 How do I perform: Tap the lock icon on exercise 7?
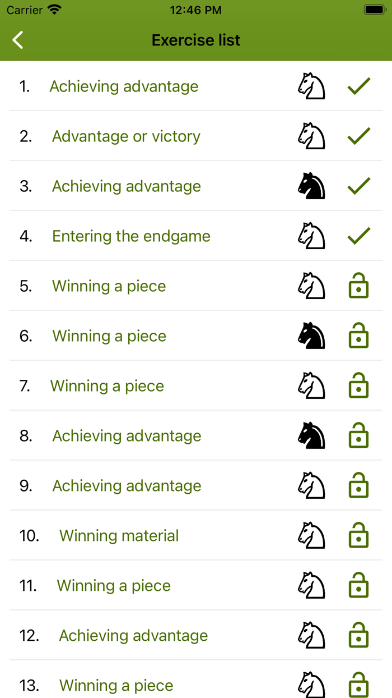click(x=358, y=386)
